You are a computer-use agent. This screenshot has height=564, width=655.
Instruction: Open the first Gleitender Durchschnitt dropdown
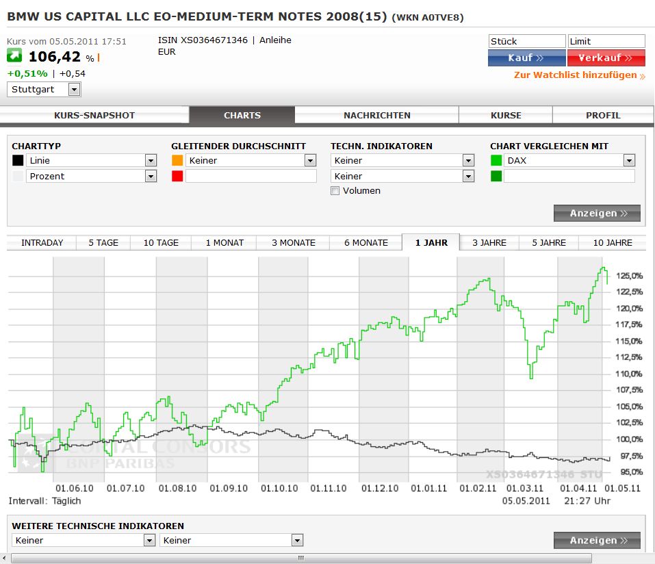click(x=251, y=160)
